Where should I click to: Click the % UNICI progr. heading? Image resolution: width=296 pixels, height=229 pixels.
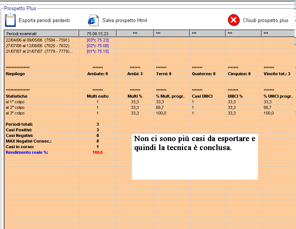point(278,97)
